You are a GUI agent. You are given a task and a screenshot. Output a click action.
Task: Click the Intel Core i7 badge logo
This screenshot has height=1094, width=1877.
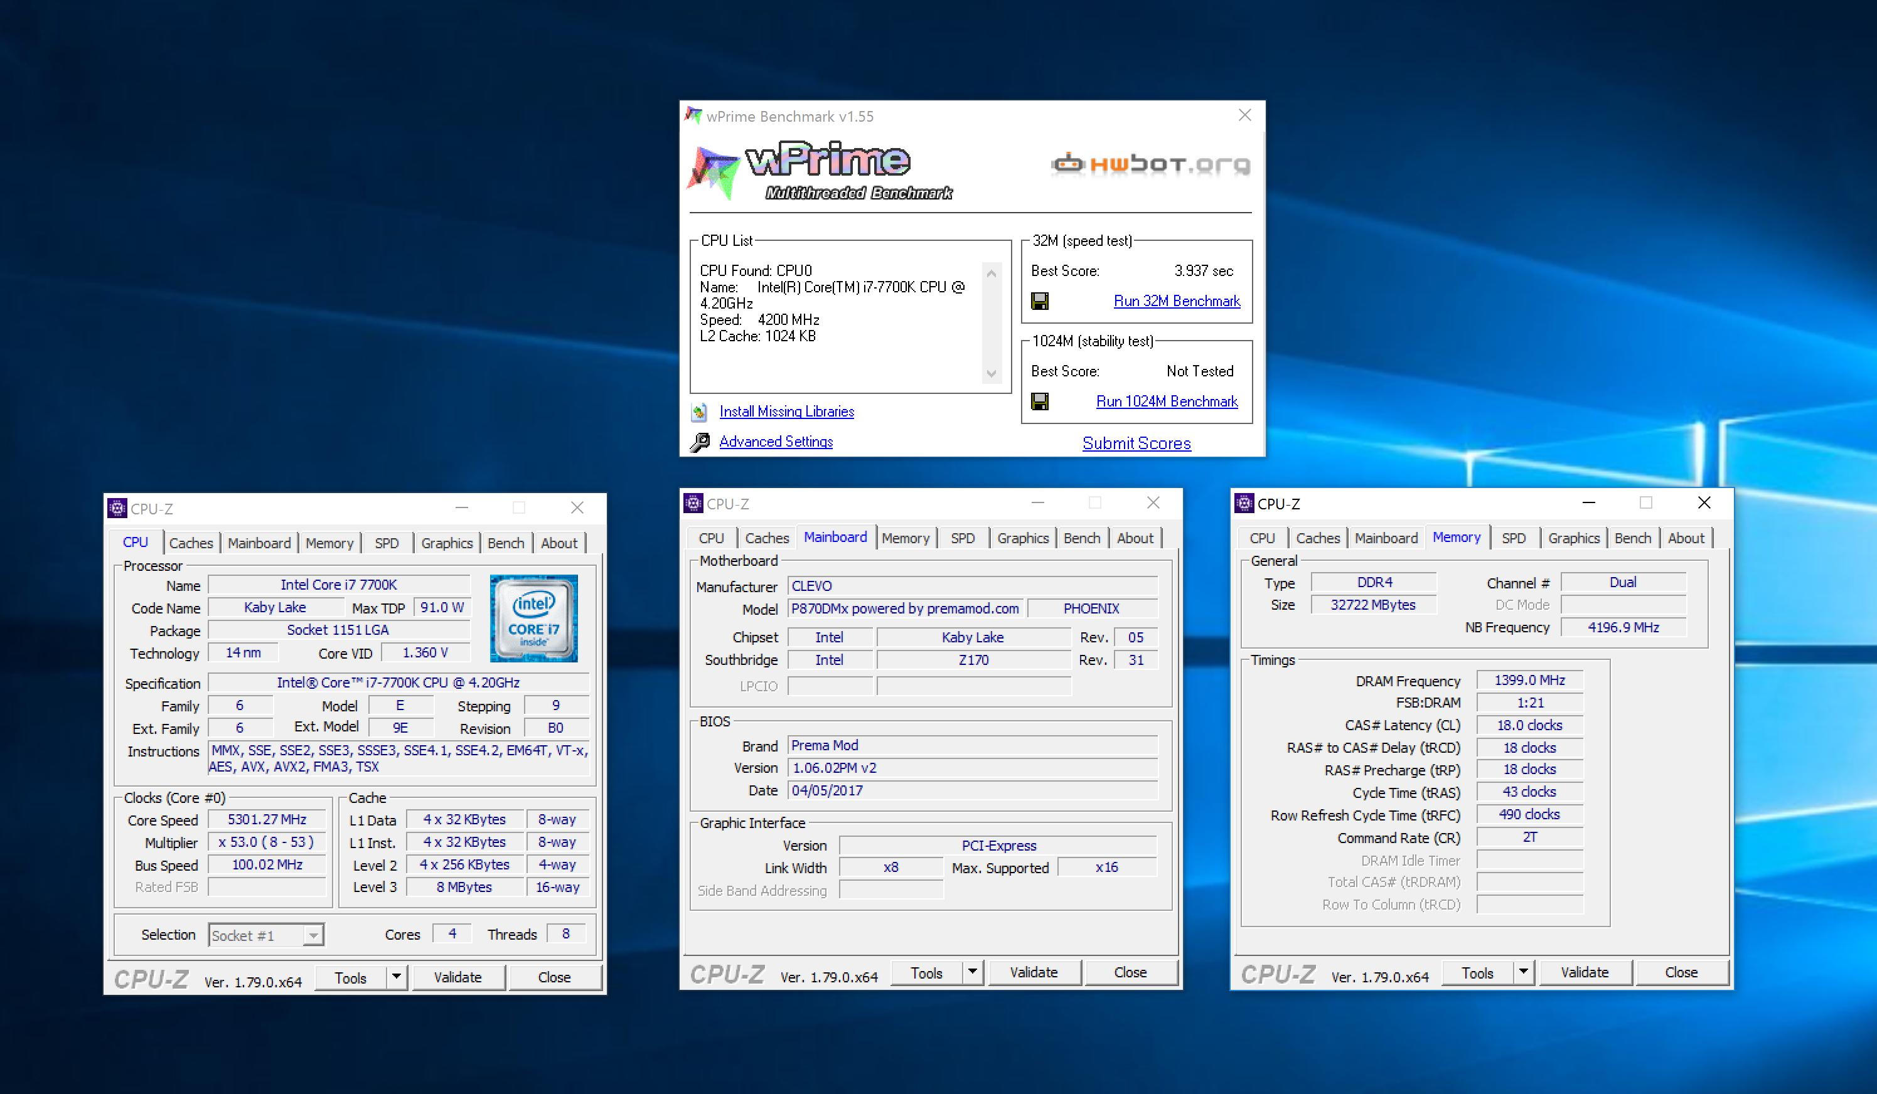[x=533, y=618]
